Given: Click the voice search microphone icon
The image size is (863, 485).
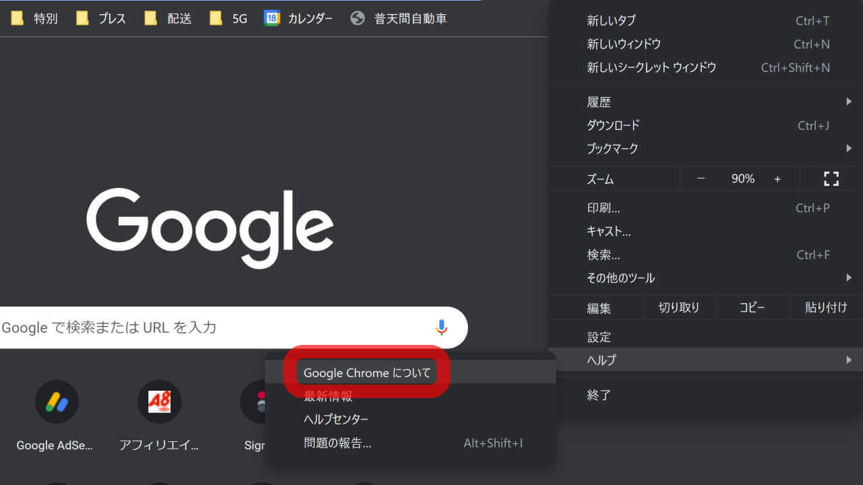Looking at the screenshot, I should pyautogui.click(x=442, y=327).
